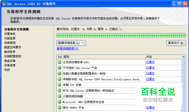This screenshot has height=112, width=189.
Task: Click rule text 早期版本的 SQL Server 2008 Business Intelligence
Action: point(103,79)
